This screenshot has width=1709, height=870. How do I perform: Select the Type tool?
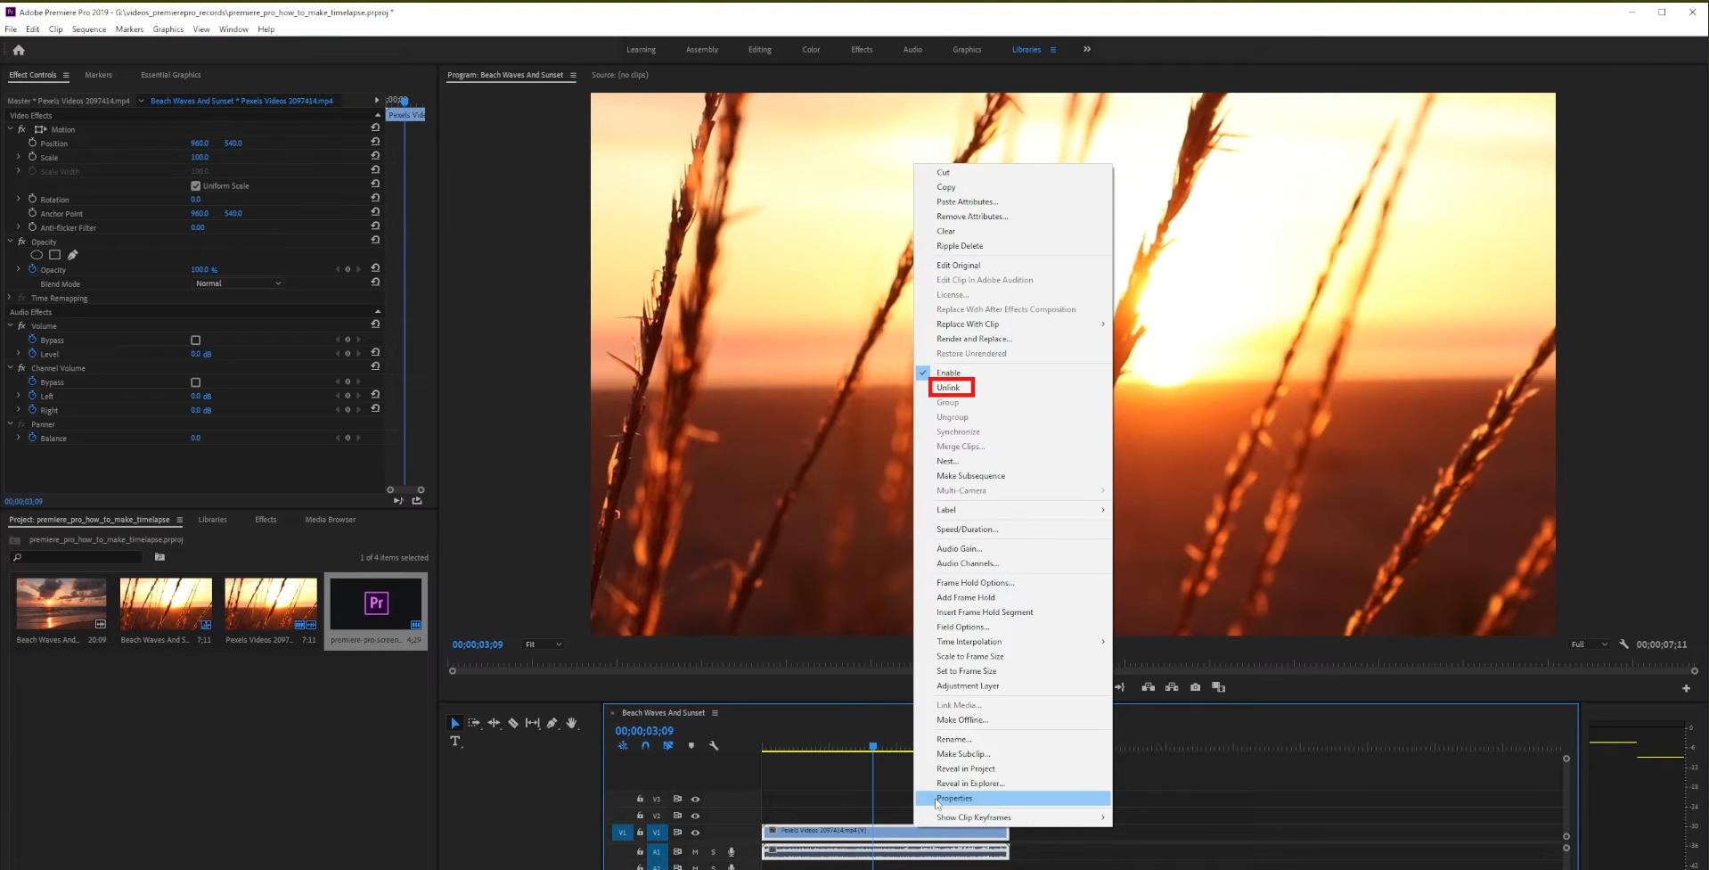[x=455, y=742]
